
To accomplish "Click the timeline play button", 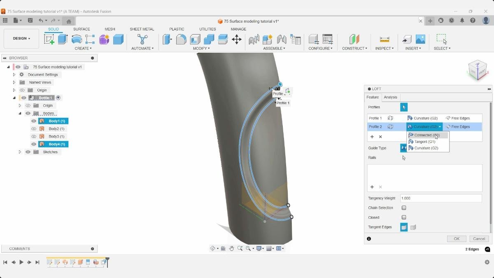I will [x=21, y=262].
